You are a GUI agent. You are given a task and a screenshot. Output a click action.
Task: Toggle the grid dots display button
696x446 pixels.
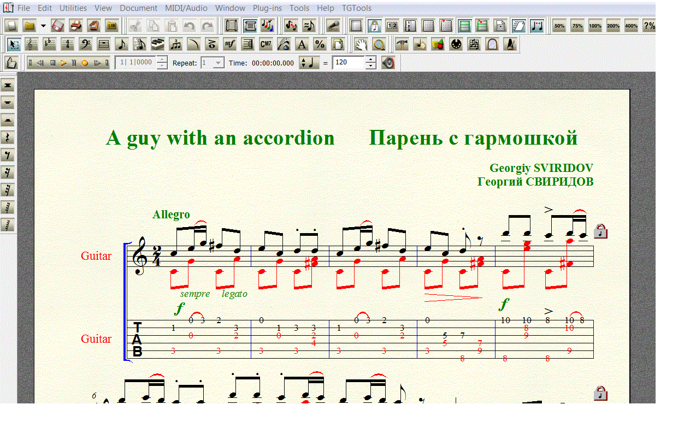(x=428, y=26)
